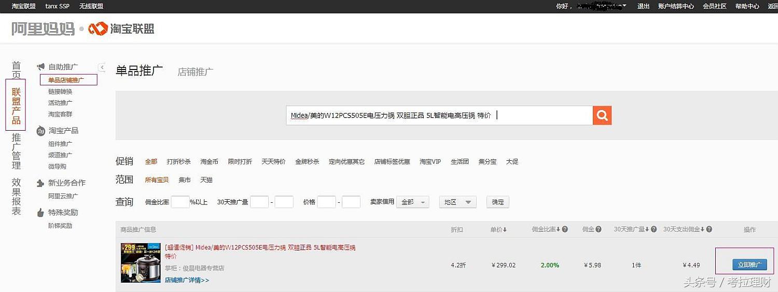Filter promotions by 全部
The width and height of the screenshot is (778, 292).
tap(151, 162)
